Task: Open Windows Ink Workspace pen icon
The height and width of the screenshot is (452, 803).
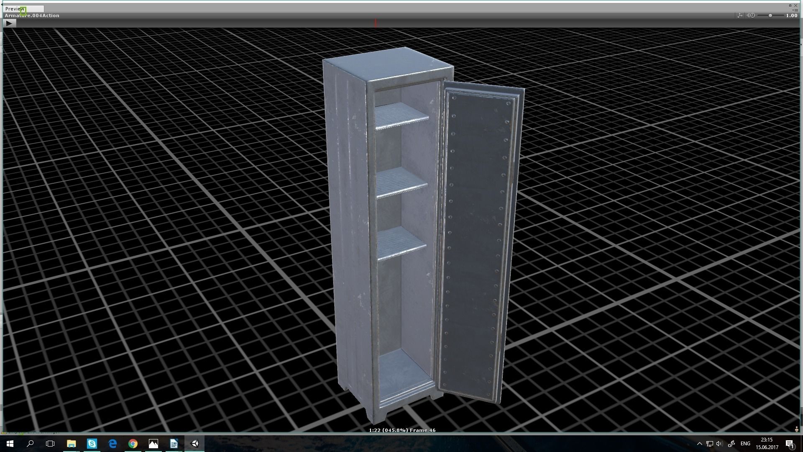Action: coord(731,444)
